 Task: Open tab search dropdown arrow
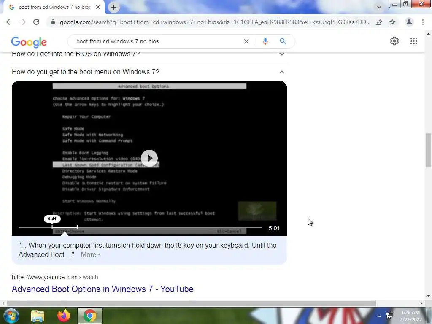[379, 7]
